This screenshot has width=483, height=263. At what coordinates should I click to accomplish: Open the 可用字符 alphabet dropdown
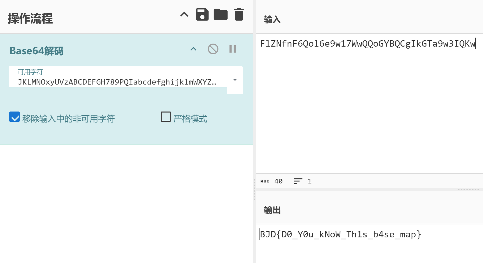tap(235, 80)
